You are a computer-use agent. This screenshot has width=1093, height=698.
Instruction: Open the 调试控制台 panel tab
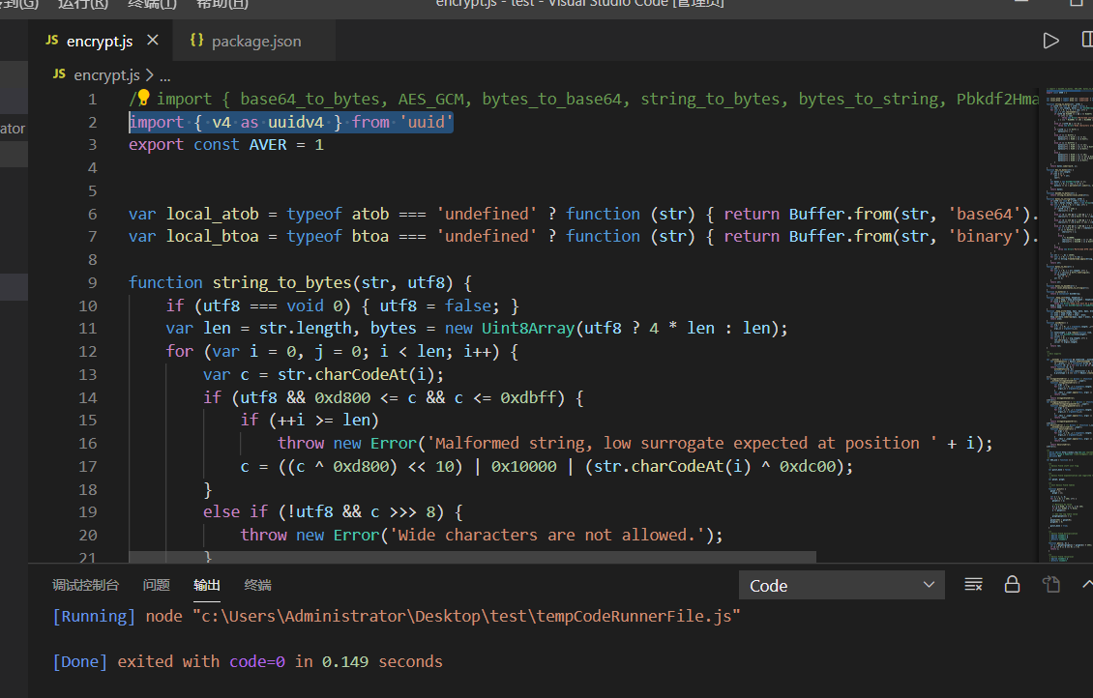(x=86, y=585)
